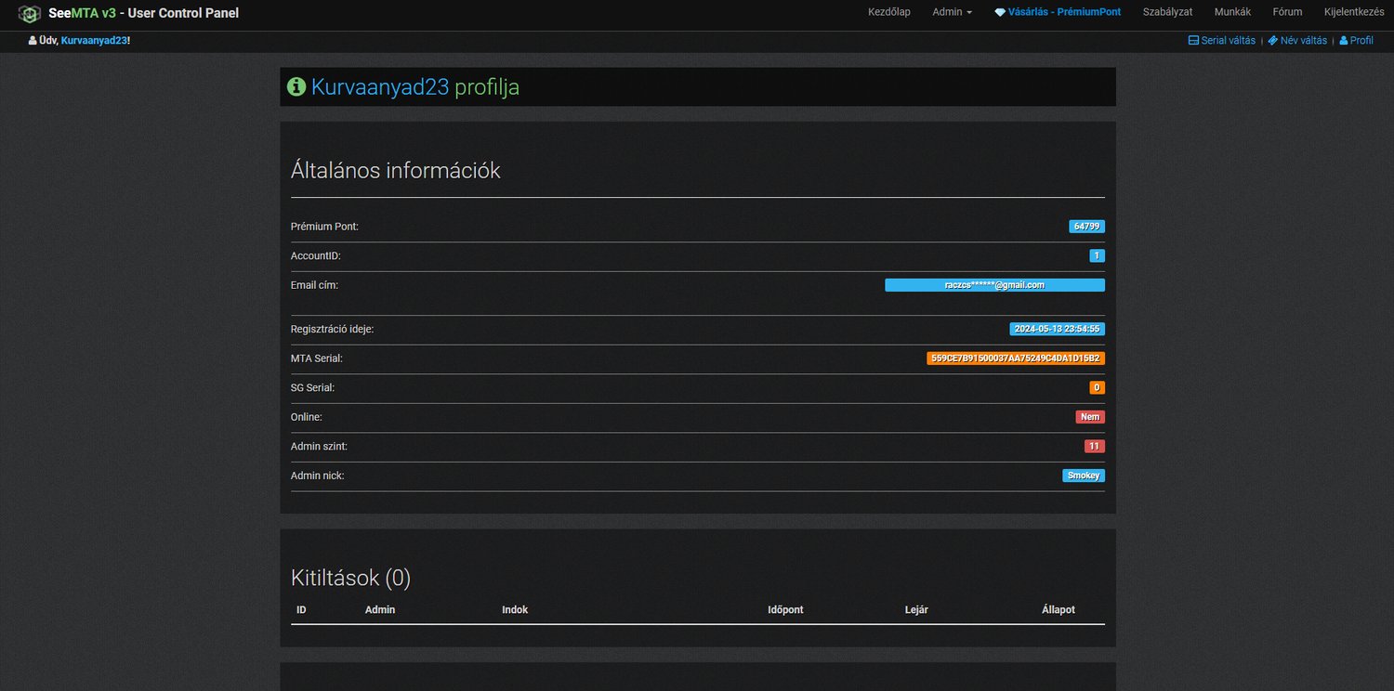Click the Serial váltás card icon
This screenshot has width=1394, height=691.
pyautogui.click(x=1194, y=41)
